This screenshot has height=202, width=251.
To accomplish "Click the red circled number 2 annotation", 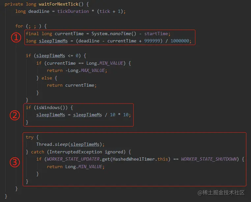I will (x=15, y=115).
